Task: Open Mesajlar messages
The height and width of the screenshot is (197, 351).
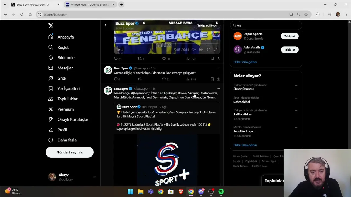Action: [x=60, y=68]
